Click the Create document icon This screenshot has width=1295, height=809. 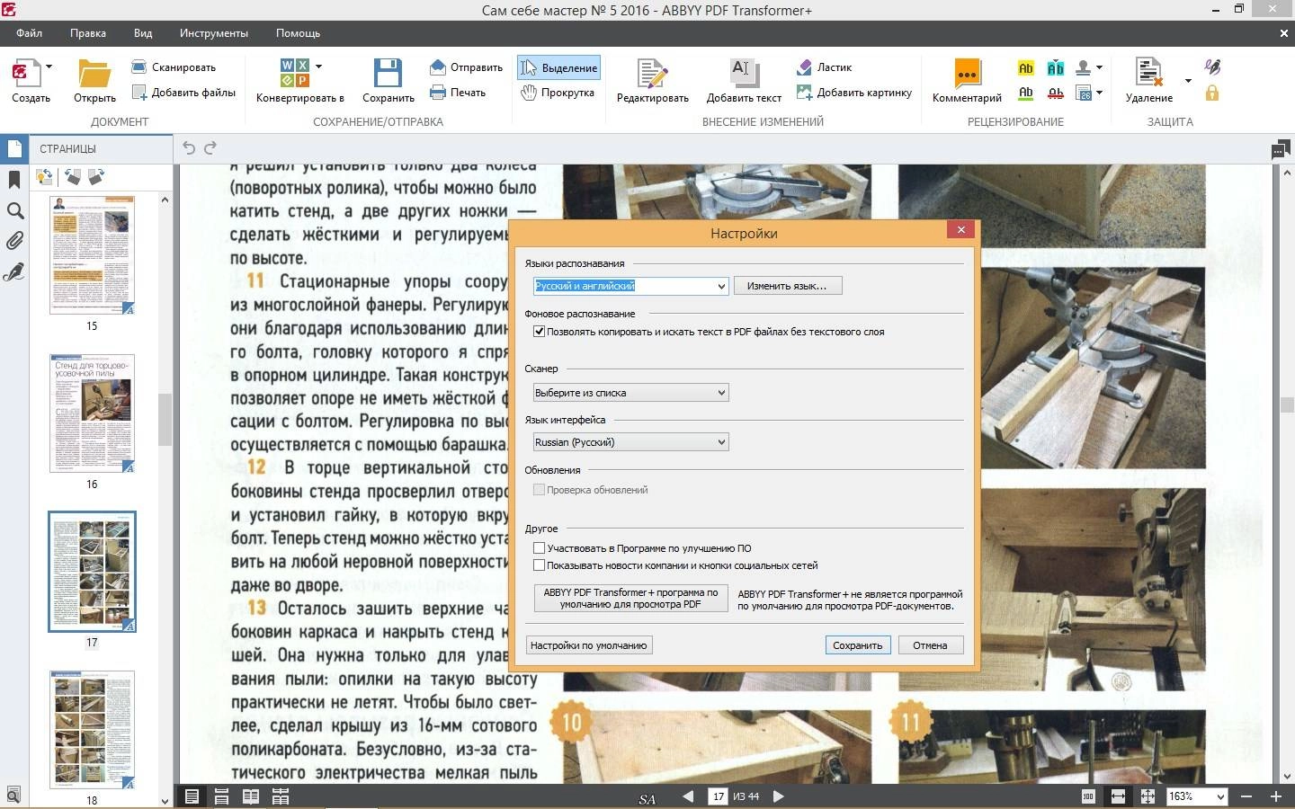tap(25, 74)
